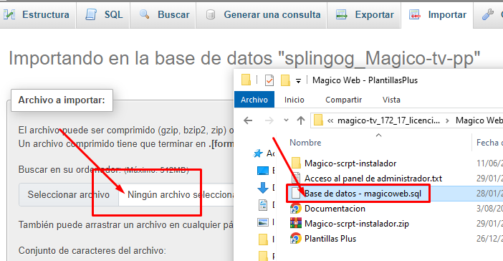
Task: Click the WinRAR icon of Magico-scrpt-instalador.zip
Action: coord(296,223)
